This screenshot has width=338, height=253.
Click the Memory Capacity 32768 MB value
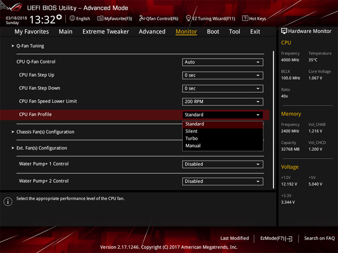pyautogui.click(x=290, y=149)
